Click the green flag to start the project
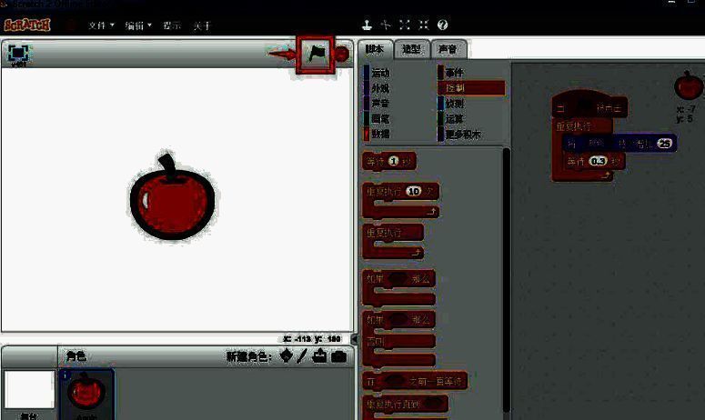Image resolution: width=705 pixels, height=420 pixels. tap(316, 54)
